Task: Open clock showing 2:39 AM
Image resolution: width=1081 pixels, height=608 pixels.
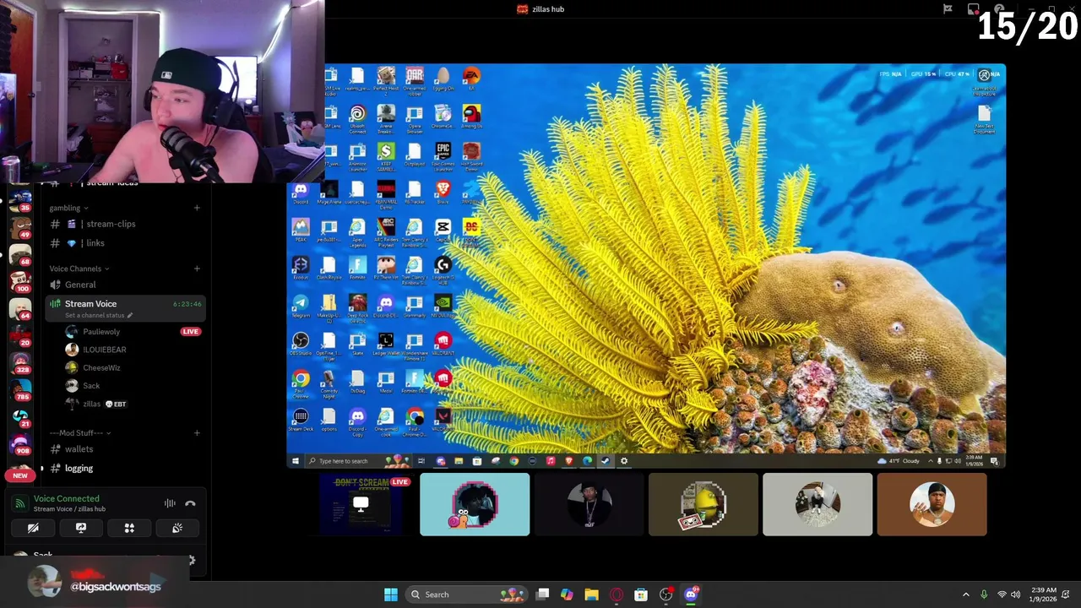Action: [1044, 594]
